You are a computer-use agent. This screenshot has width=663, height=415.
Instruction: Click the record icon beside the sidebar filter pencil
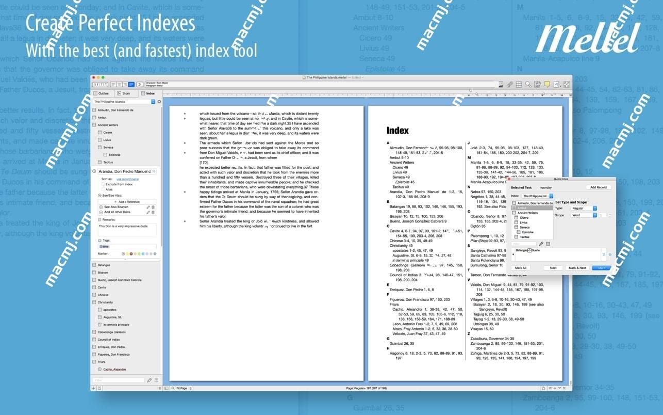coord(156,380)
